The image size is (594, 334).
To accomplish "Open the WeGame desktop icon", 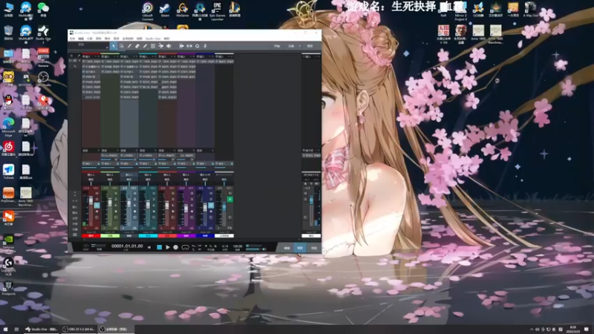I will pos(182,10).
